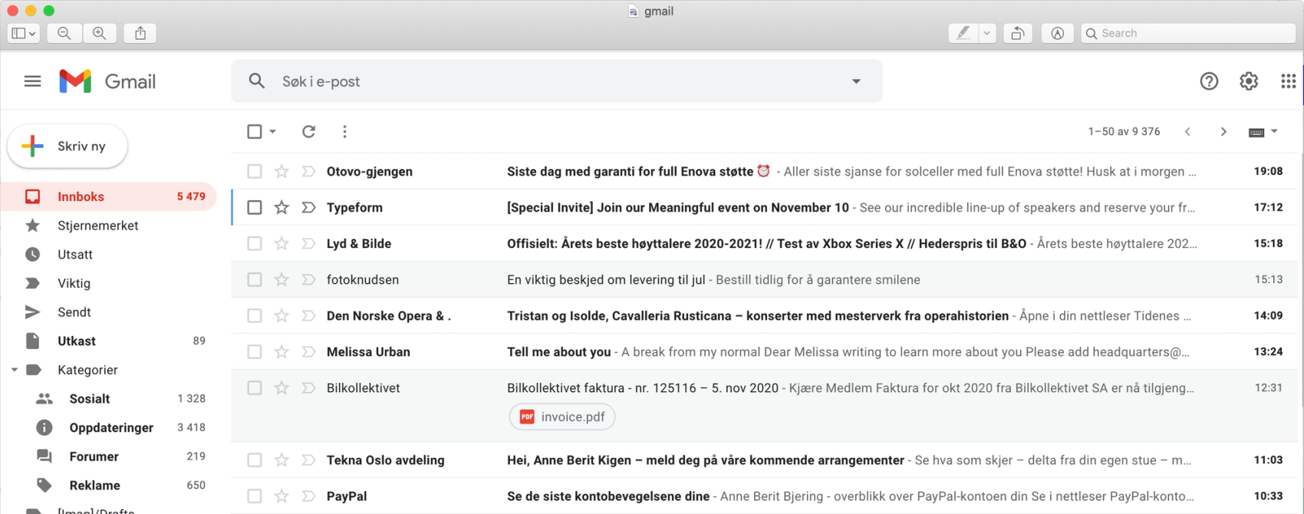Click the Share button in Preview toolbar
This screenshot has width=1304, height=514.
tap(140, 33)
